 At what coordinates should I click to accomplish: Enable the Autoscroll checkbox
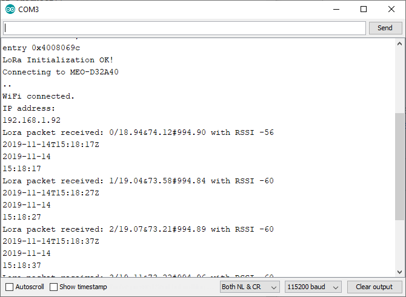9,287
